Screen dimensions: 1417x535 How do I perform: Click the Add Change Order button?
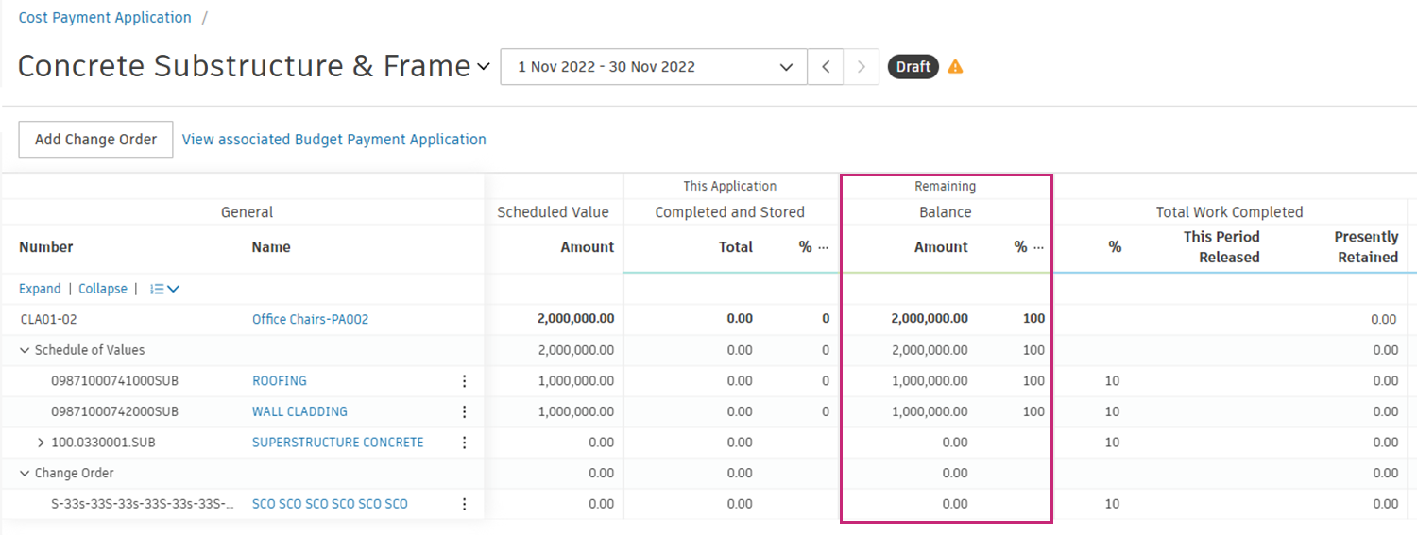95,139
